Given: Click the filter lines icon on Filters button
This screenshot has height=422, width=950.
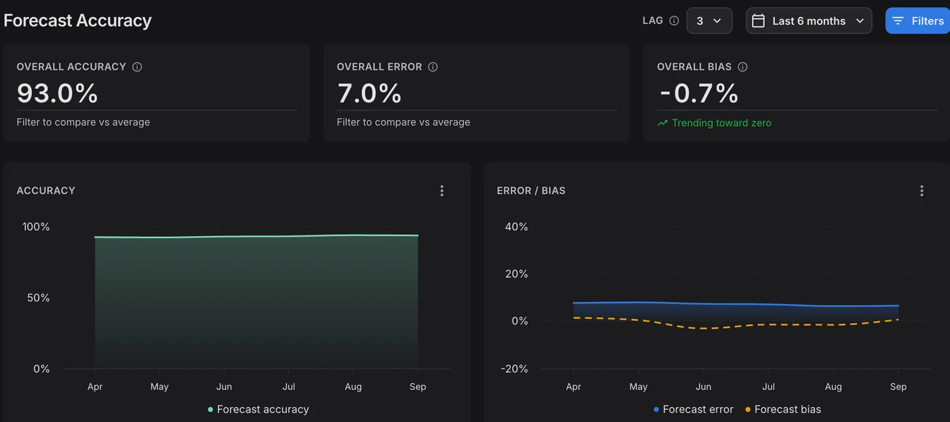Looking at the screenshot, I should [898, 20].
